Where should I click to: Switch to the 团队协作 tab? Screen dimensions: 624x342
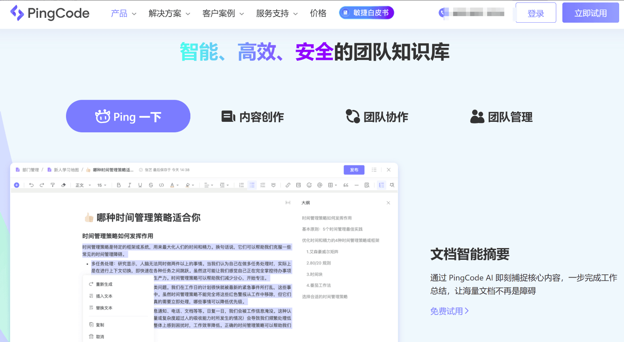click(377, 117)
